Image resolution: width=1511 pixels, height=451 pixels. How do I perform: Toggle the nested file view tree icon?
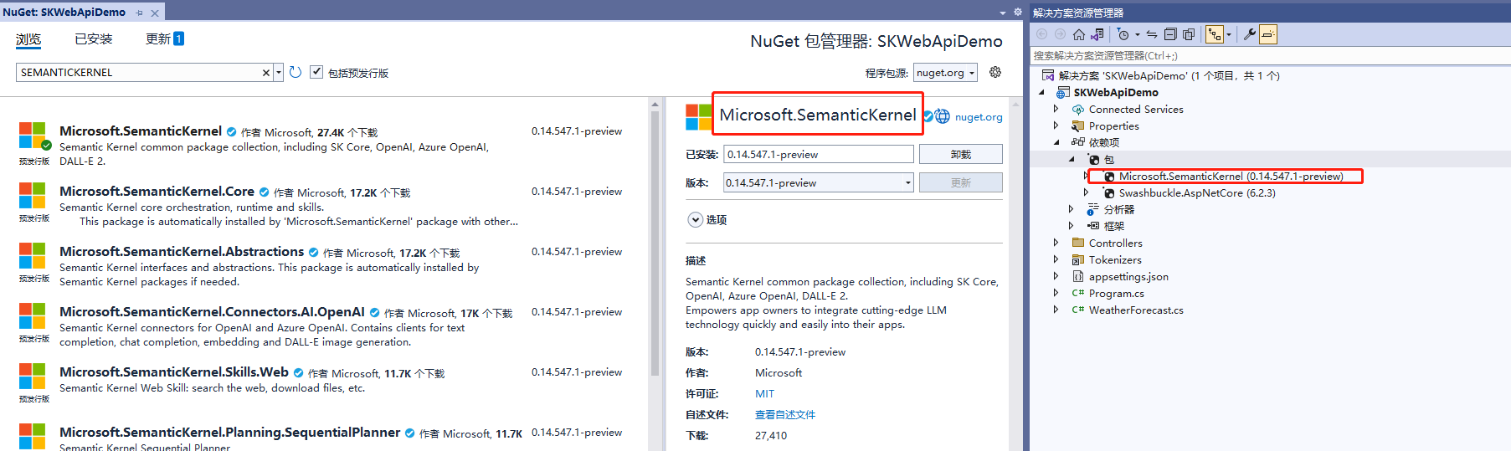coord(1215,34)
